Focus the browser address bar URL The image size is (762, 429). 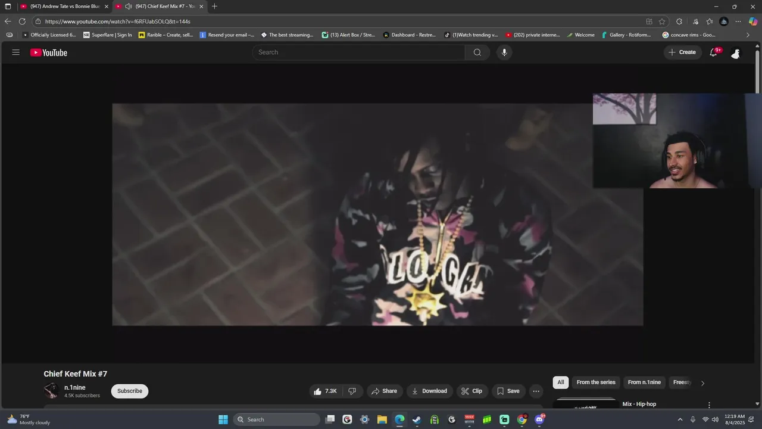117,21
